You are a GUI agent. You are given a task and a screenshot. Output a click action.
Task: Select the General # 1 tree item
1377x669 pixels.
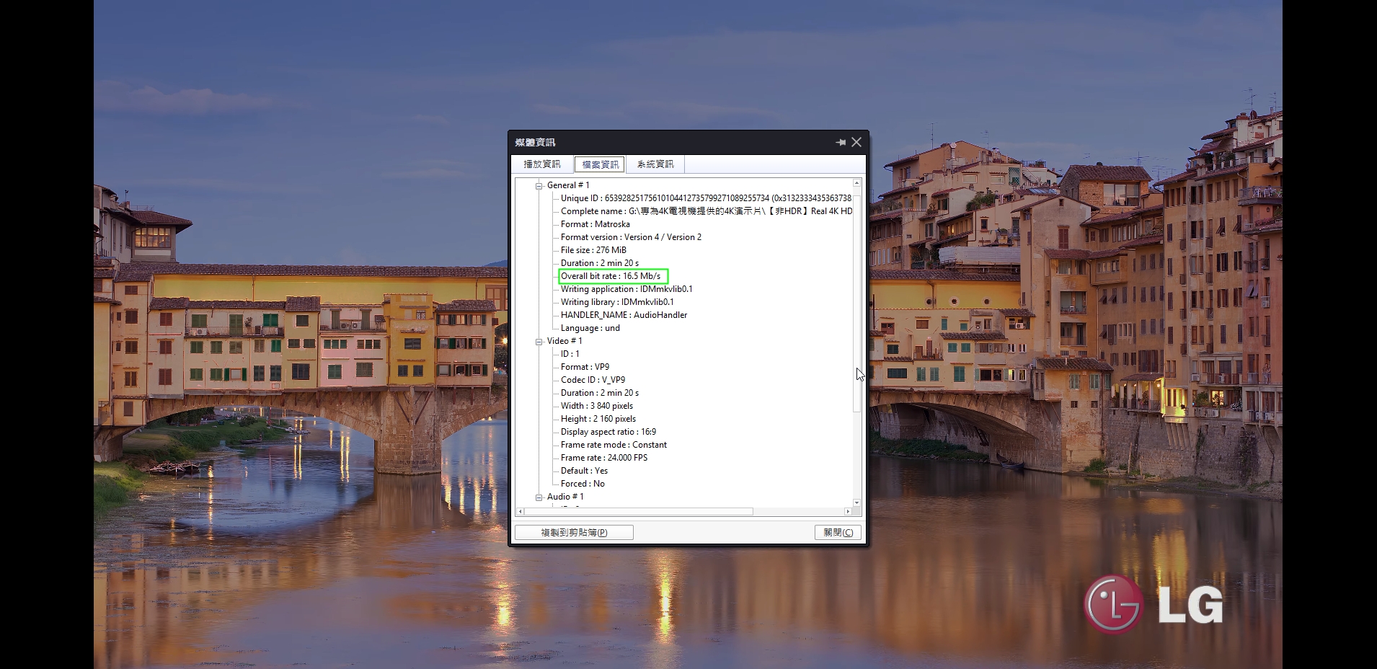568,185
